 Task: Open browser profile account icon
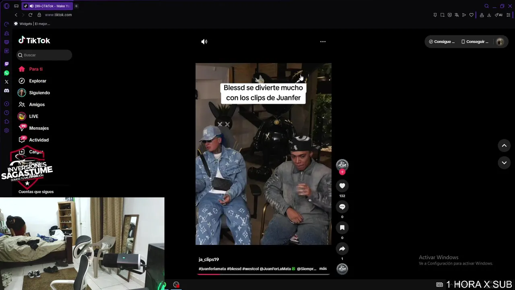coord(482,15)
